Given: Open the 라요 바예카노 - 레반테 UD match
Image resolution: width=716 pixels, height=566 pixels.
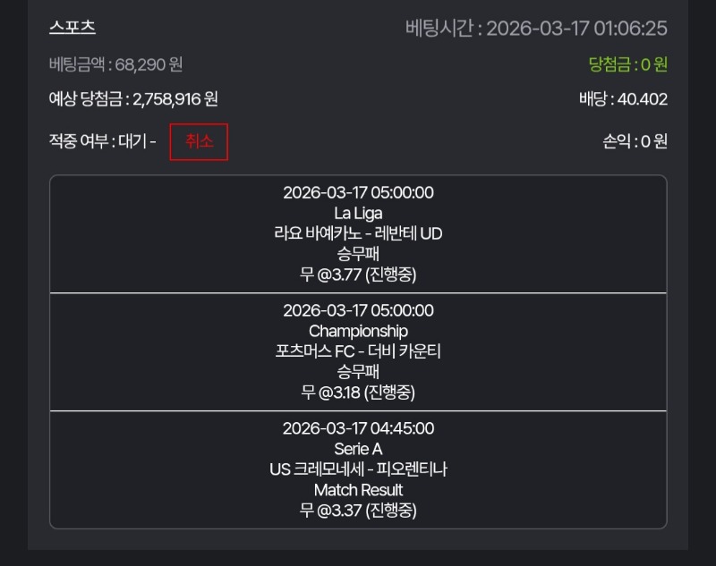Looking at the screenshot, I should [358, 233].
